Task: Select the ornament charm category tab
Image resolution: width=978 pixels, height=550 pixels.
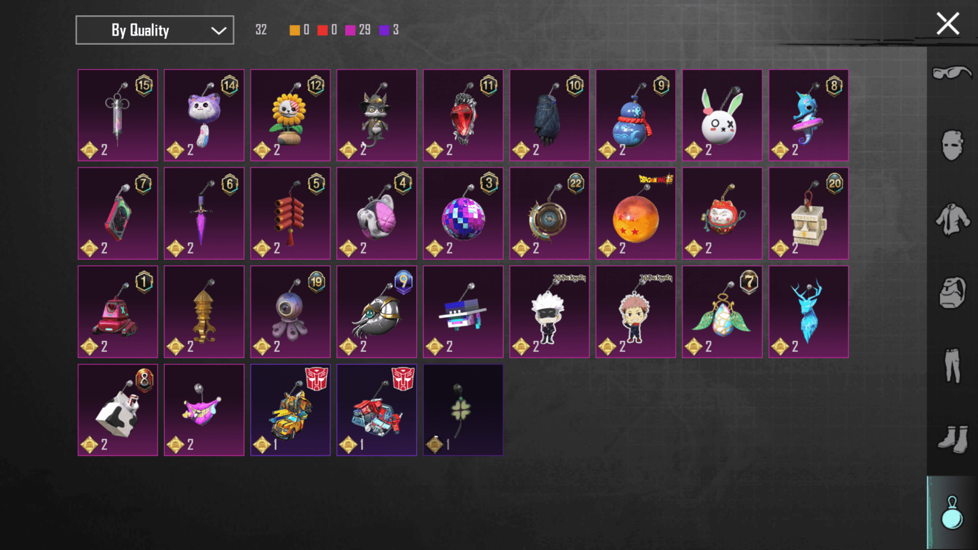Action: coord(952,512)
